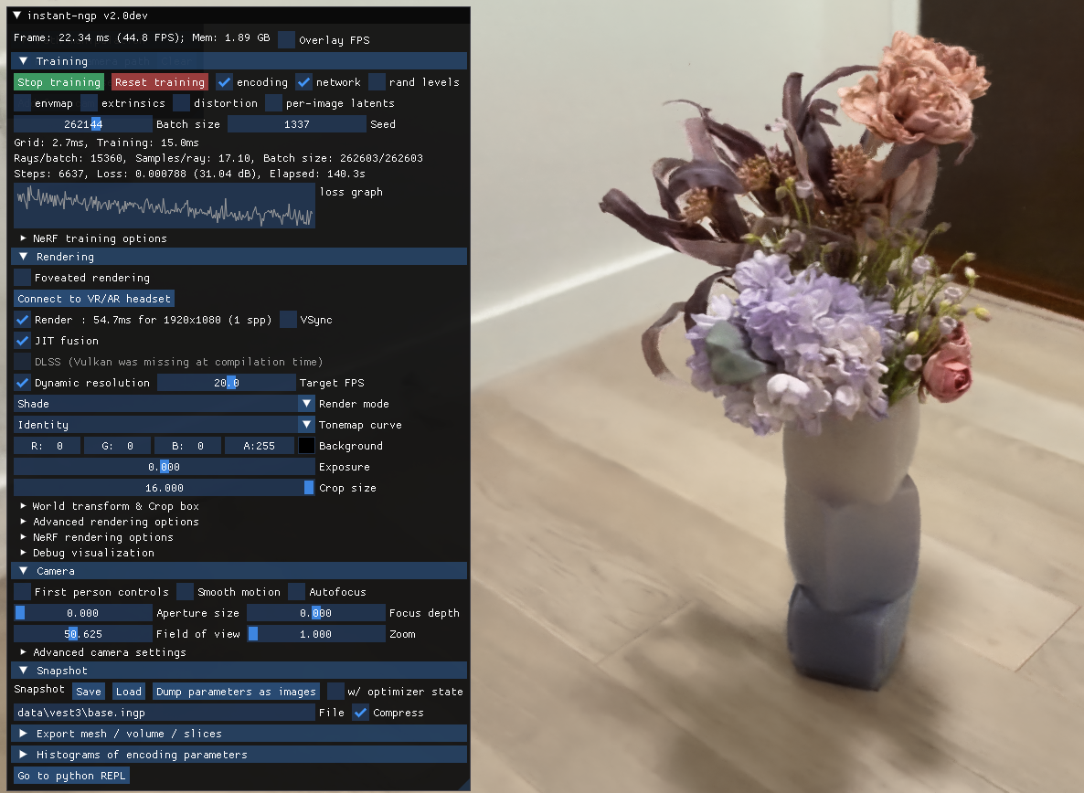This screenshot has width=1084, height=793.
Task: Click the window resize grip corner
Action: (464, 785)
